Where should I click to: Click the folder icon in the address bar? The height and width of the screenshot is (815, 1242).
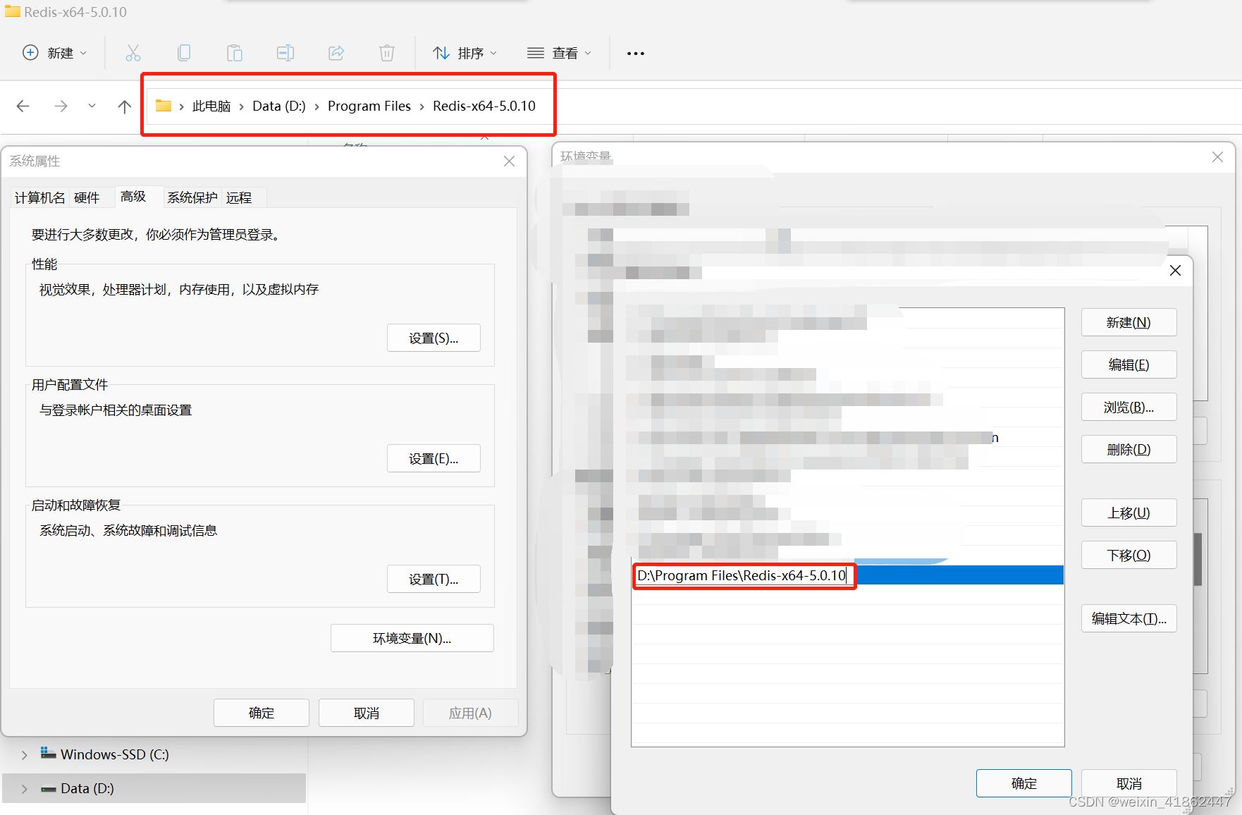(164, 105)
